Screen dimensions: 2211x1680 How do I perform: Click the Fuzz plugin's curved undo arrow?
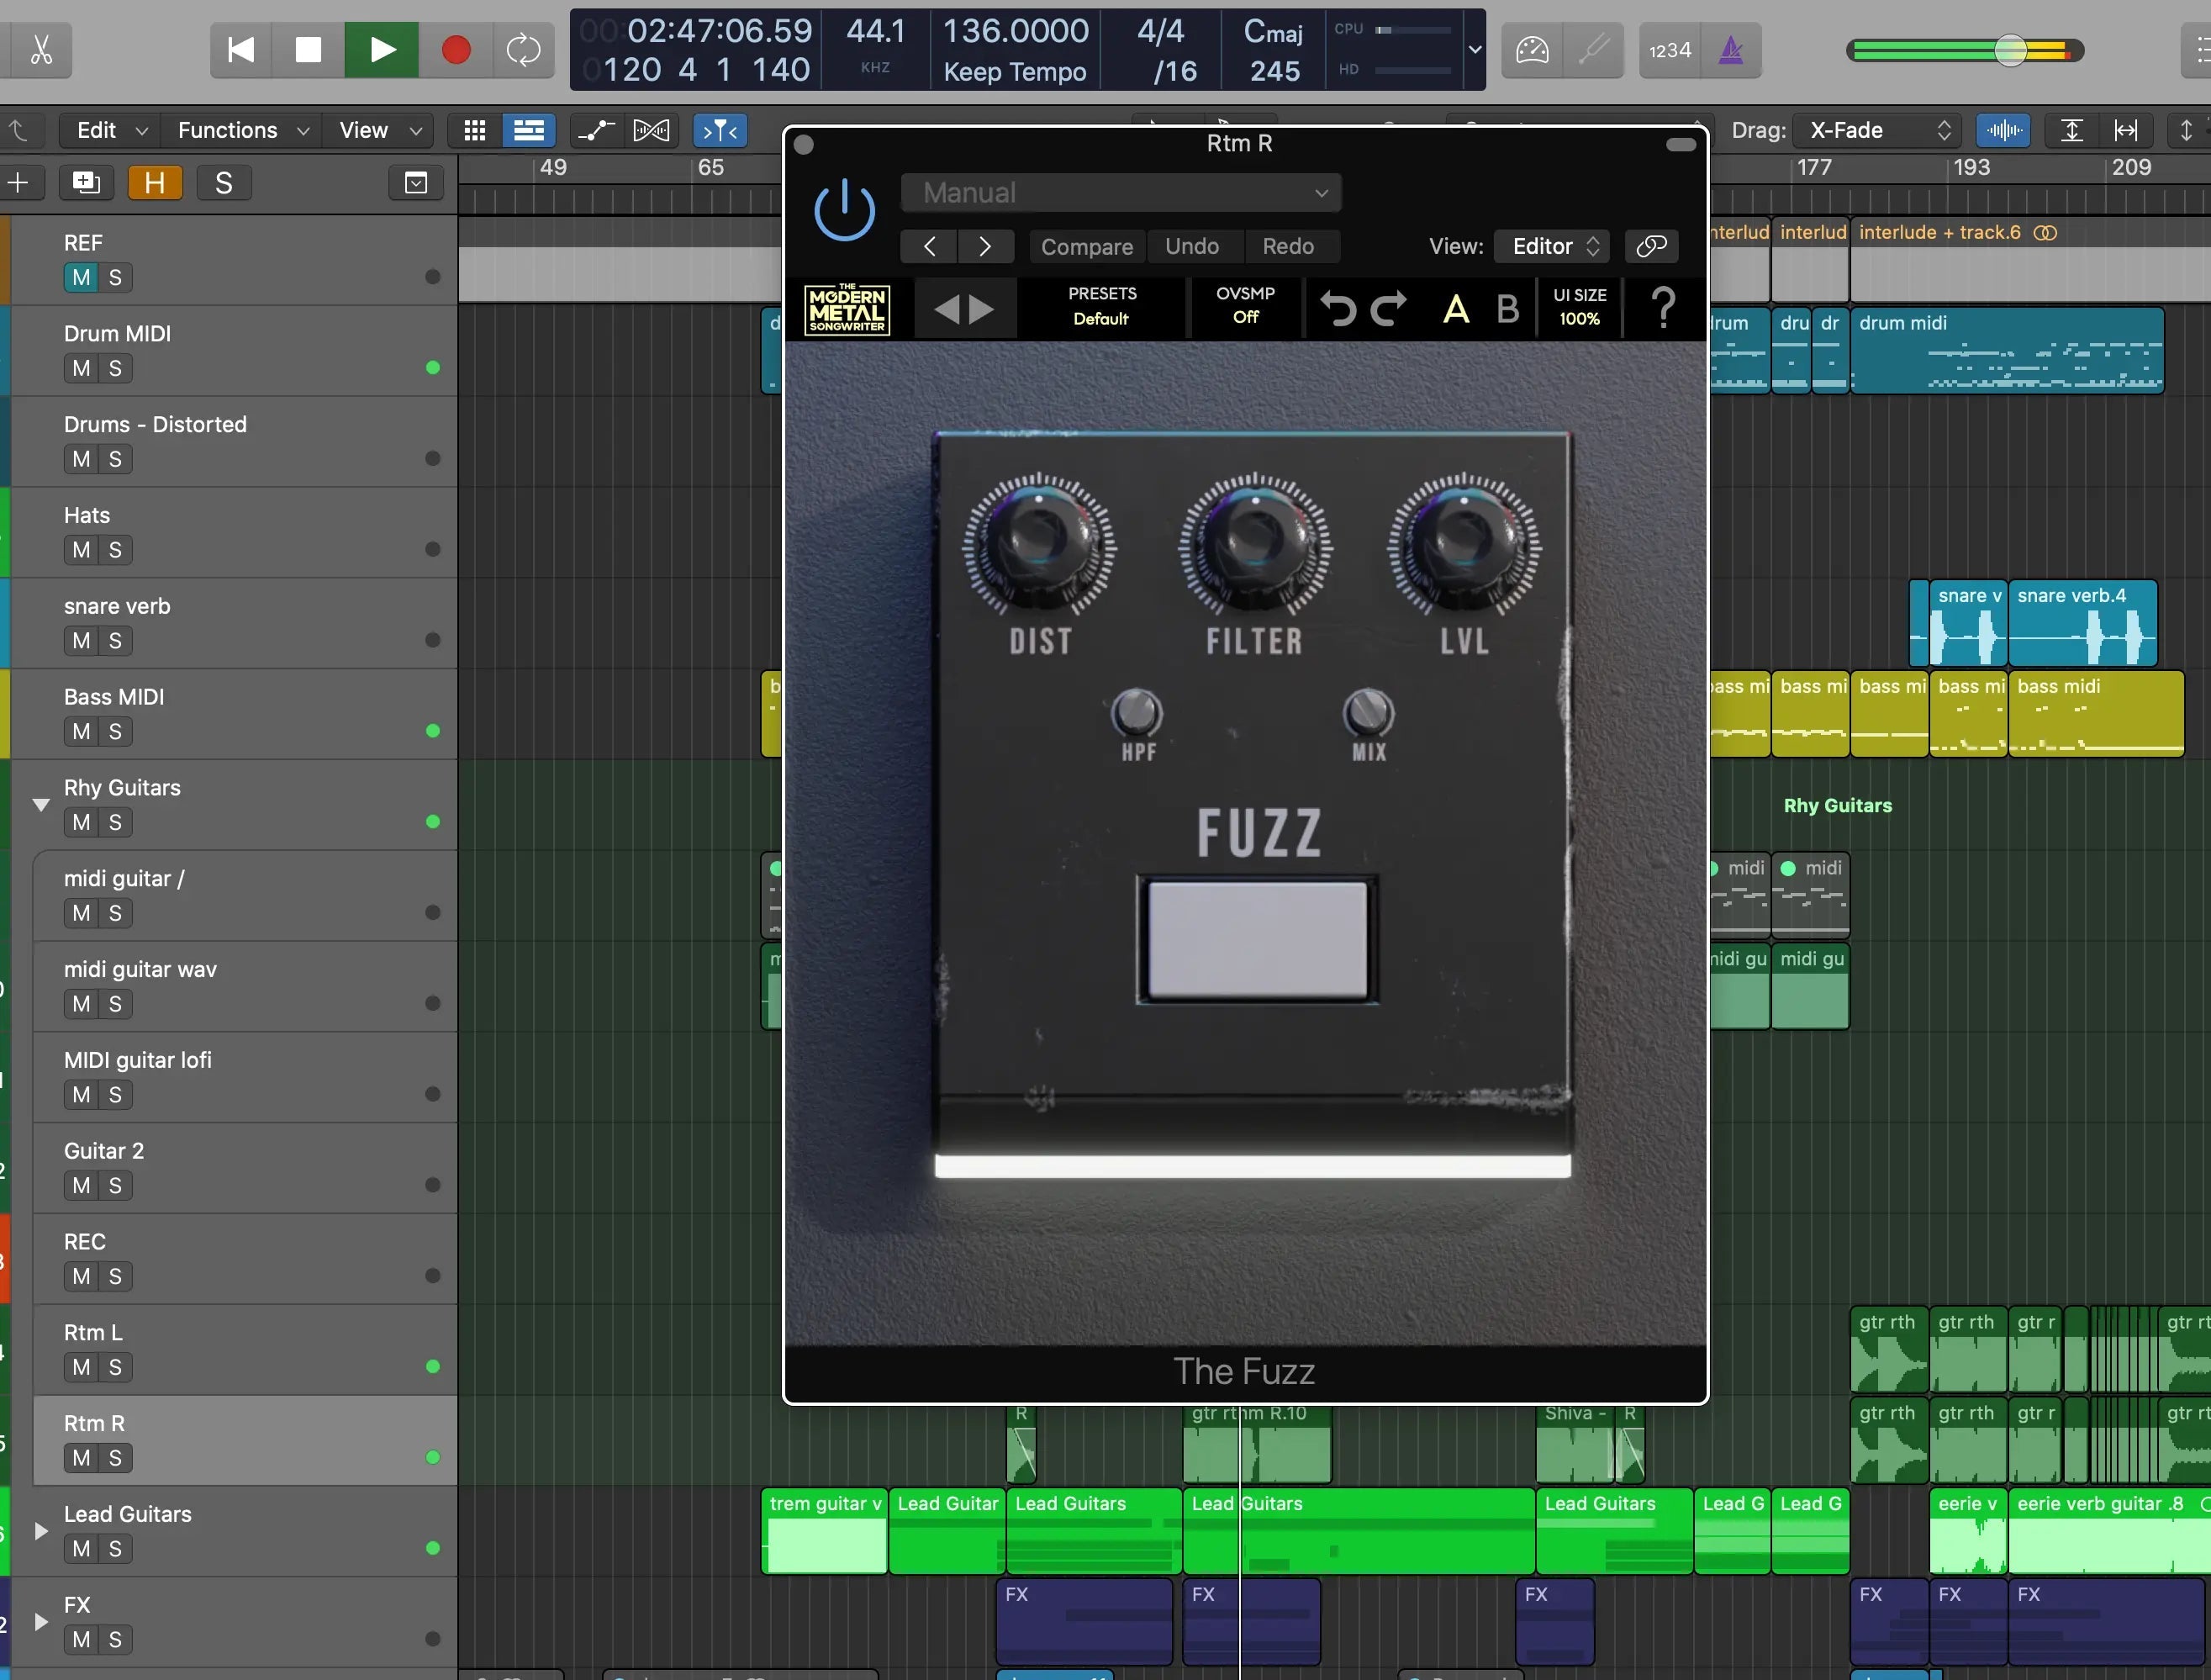coord(1338,307)
